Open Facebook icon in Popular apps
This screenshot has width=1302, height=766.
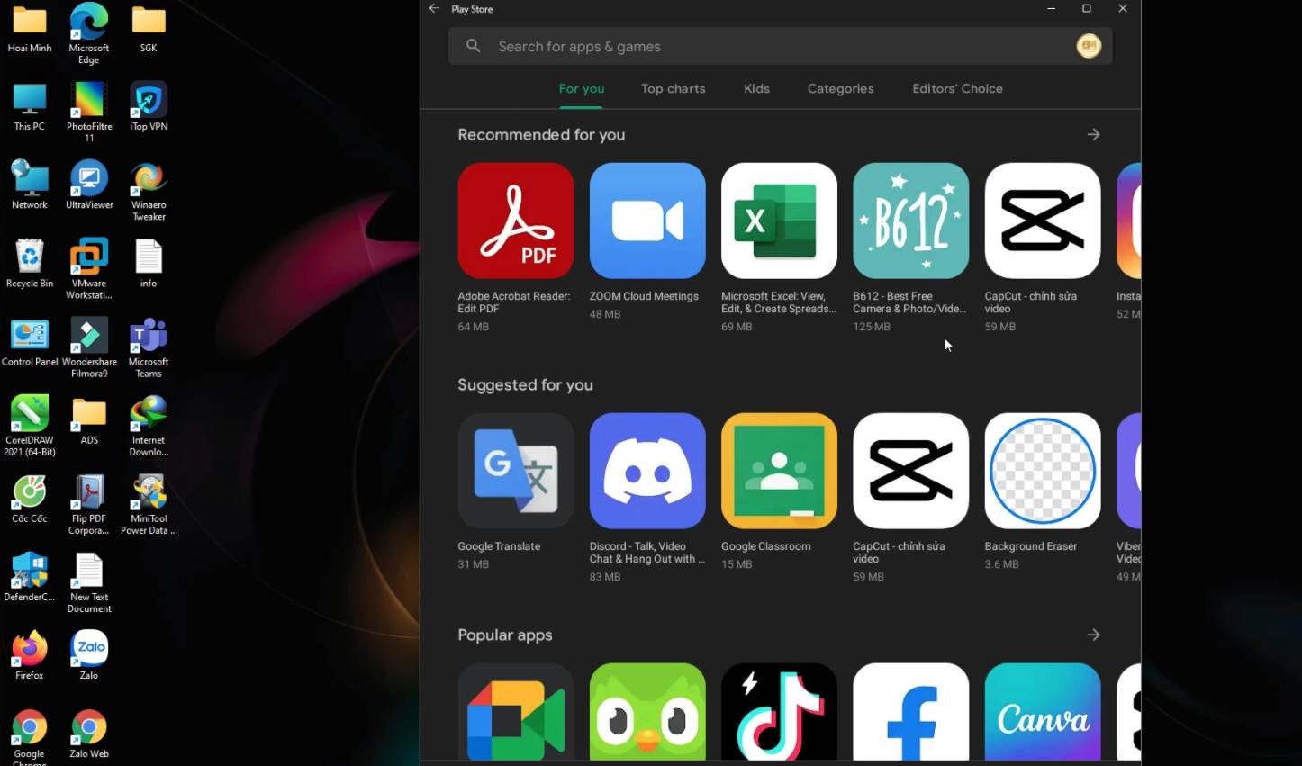pyautogui.click(x=910, y=712)
